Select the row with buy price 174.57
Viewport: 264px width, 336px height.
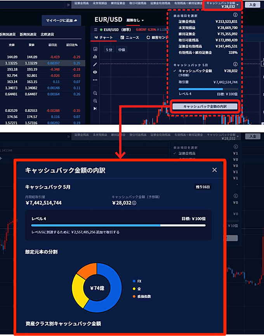tap(43, 117)
